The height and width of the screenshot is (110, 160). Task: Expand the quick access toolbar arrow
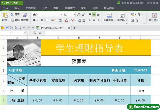pyautogui.click(x=33, y=28)
